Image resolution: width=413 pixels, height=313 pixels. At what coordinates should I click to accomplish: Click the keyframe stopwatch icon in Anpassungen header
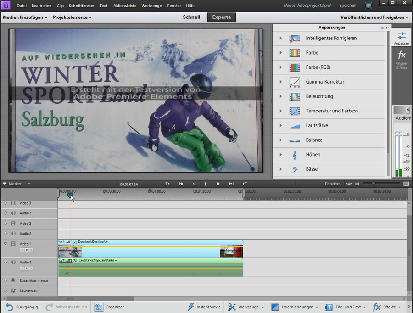381,28
